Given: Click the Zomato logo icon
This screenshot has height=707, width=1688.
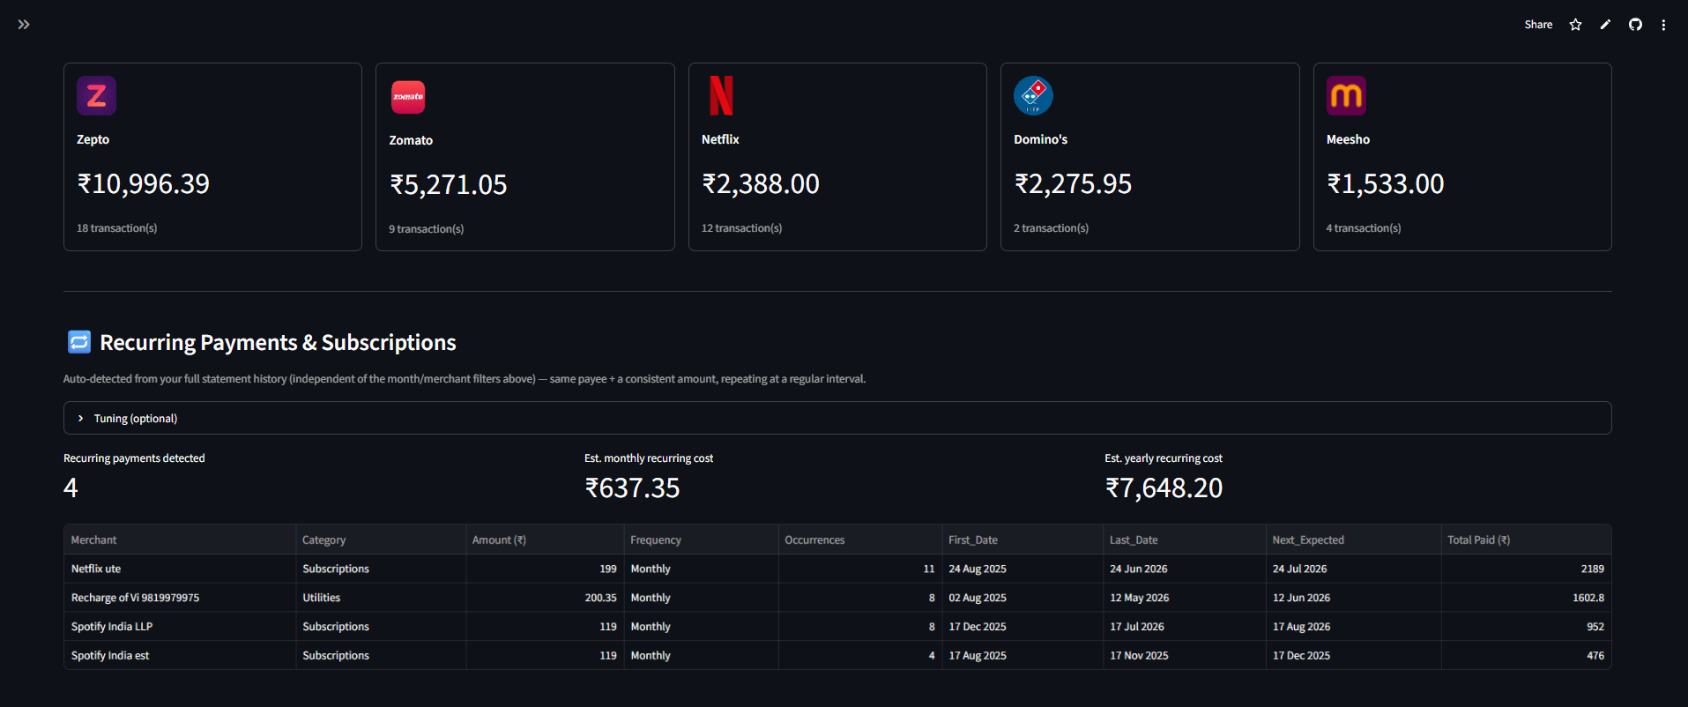Looking at the screenshot, I should [x=408, y=96].
